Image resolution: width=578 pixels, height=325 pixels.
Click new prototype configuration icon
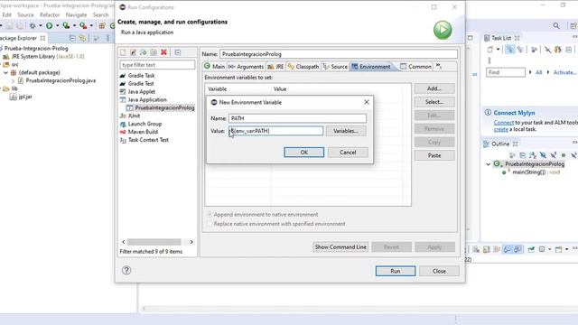pos(133,52)
